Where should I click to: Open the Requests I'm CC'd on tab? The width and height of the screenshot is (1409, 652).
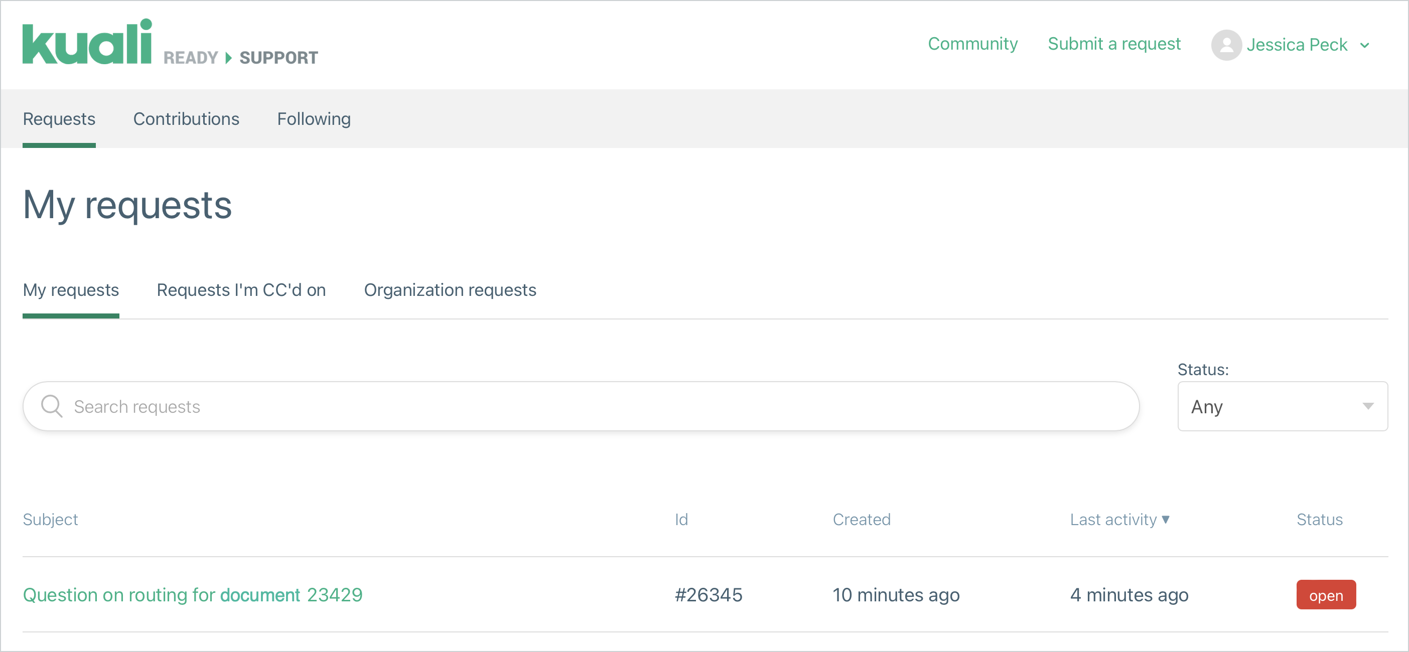click(x=241, y=290)
